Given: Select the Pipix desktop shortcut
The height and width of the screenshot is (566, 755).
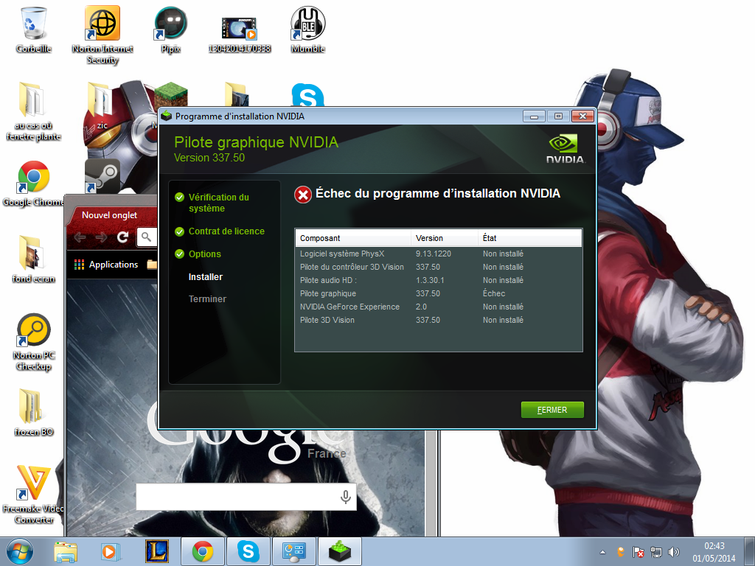Looking at the screenshot, I should pyautogui.click(x=171, y=29).
